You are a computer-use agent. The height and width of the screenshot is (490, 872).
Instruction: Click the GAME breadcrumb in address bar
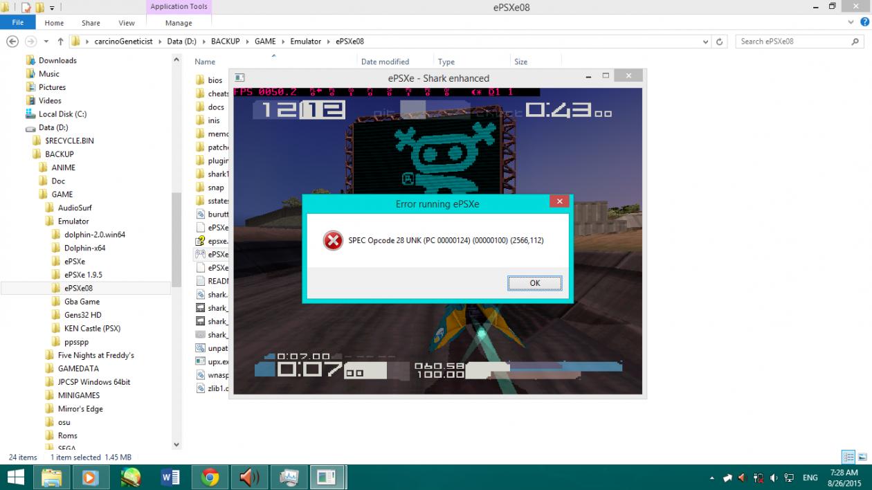265,42
